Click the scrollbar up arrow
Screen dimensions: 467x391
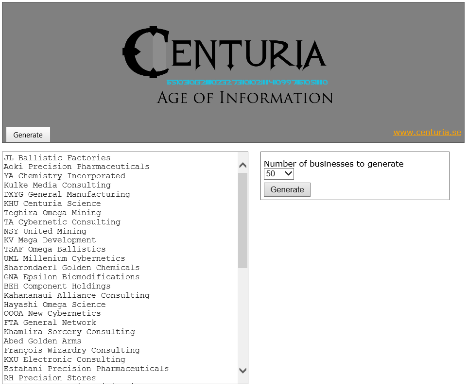pos(242,165)
